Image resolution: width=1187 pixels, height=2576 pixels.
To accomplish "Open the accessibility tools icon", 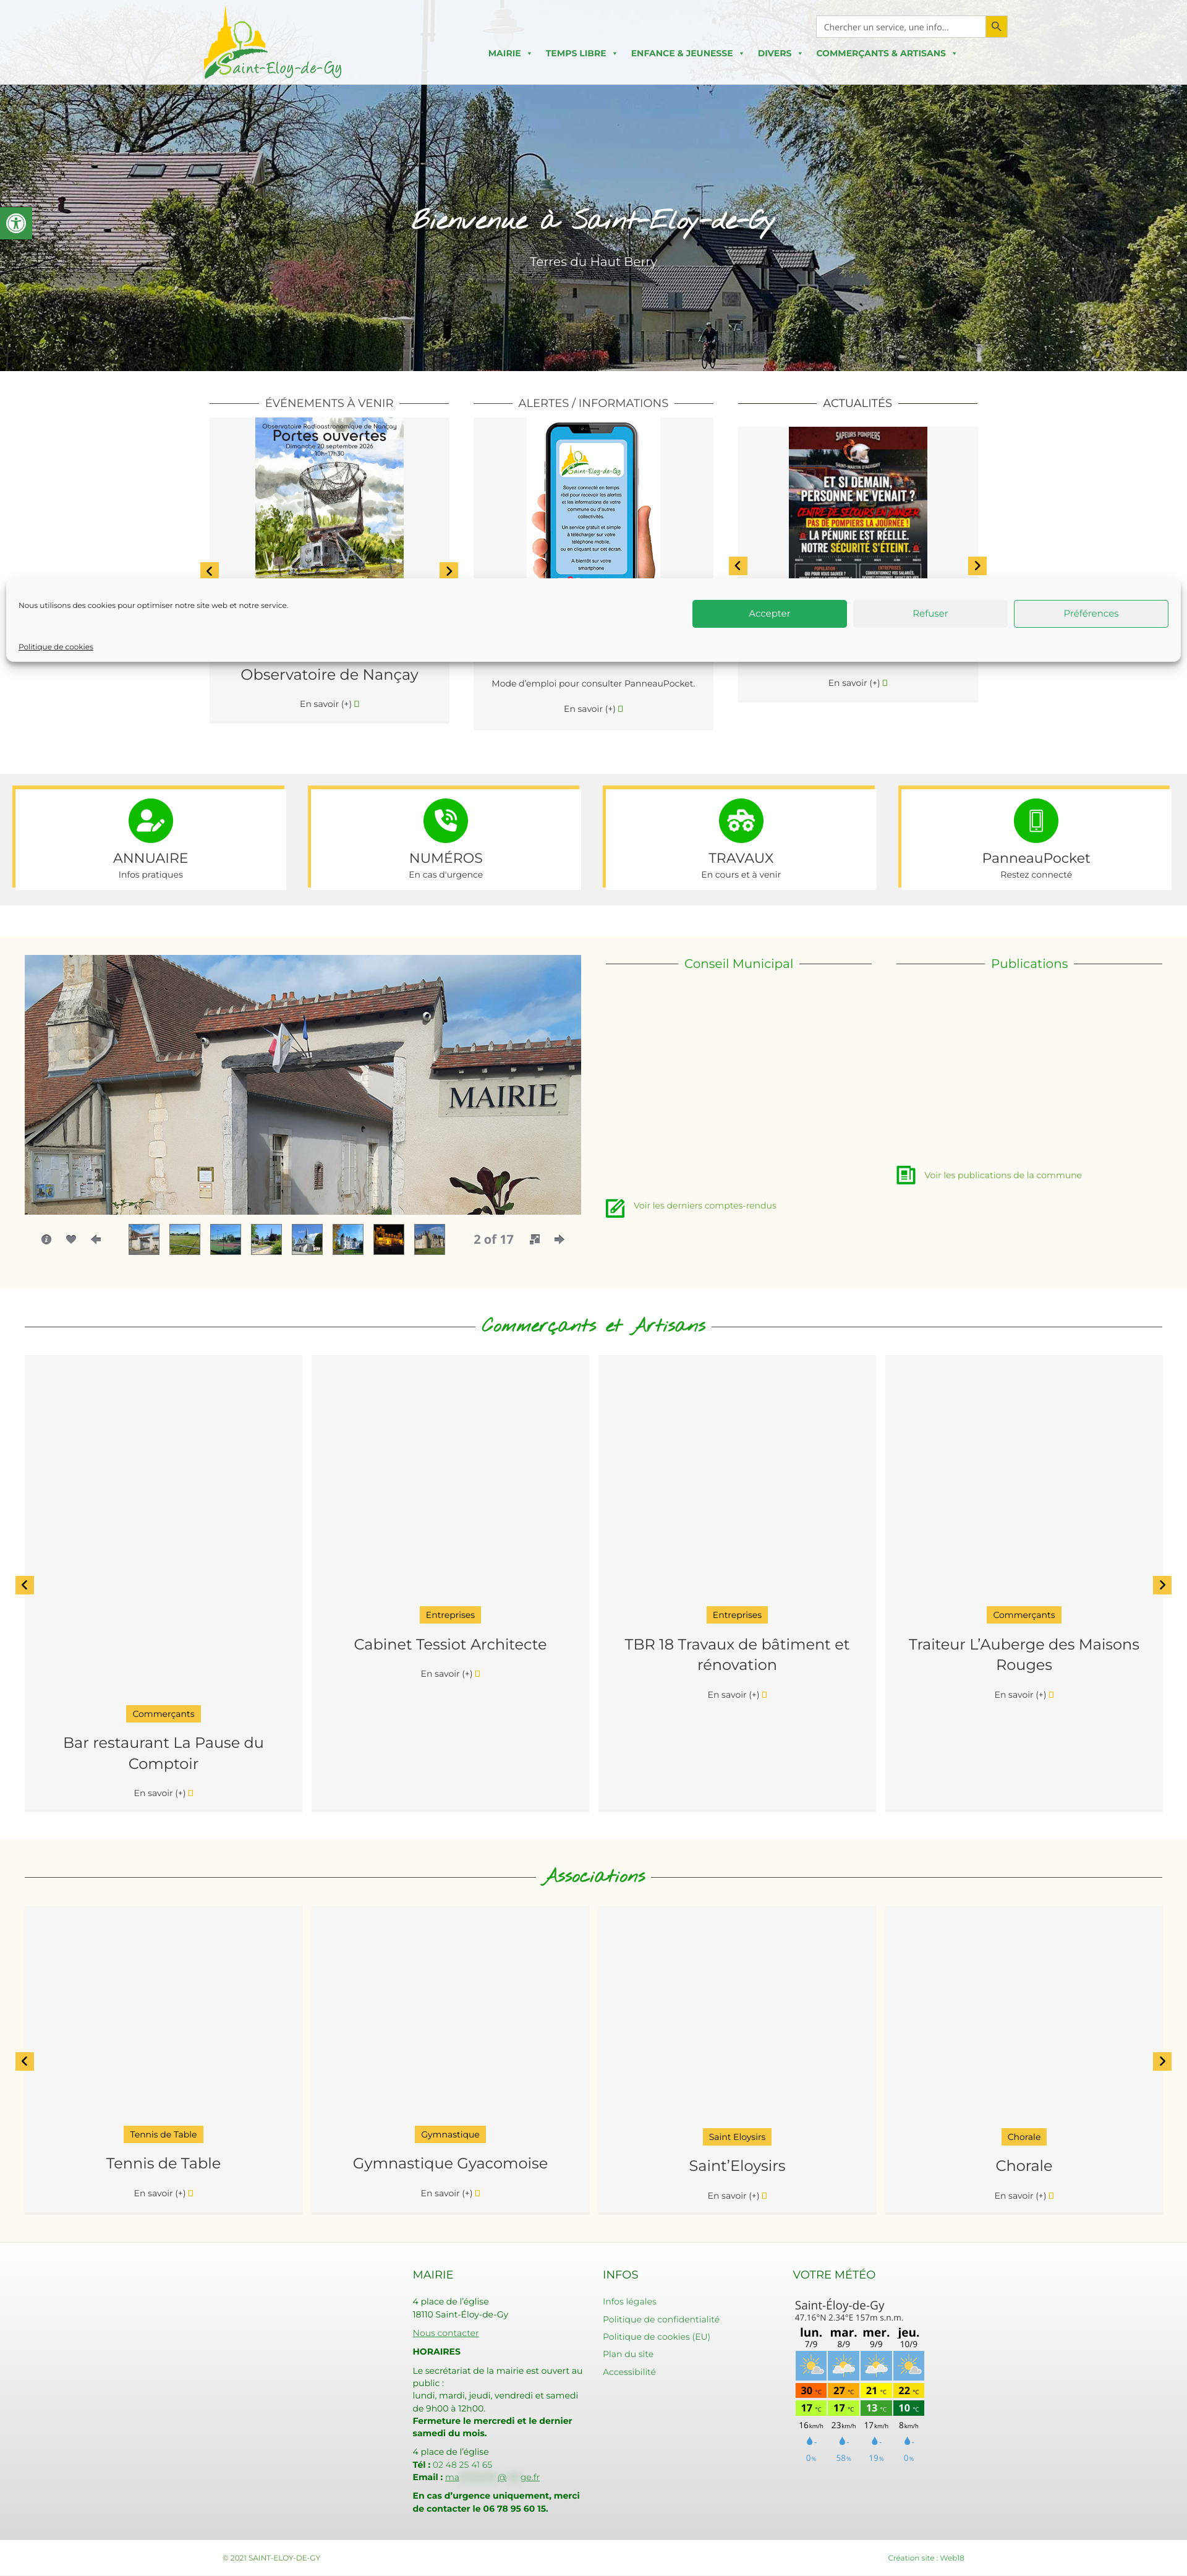I will point(16,223).
